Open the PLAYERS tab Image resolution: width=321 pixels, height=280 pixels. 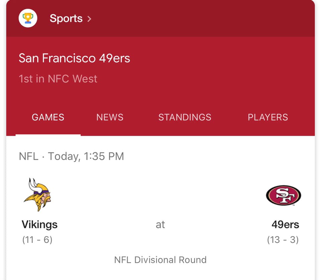(x=267, y=117)
